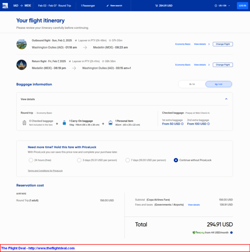This screenshot has width=250, height=252.
Task: Select 24 hours (free) PriceLock option
Action: (31, 160)
